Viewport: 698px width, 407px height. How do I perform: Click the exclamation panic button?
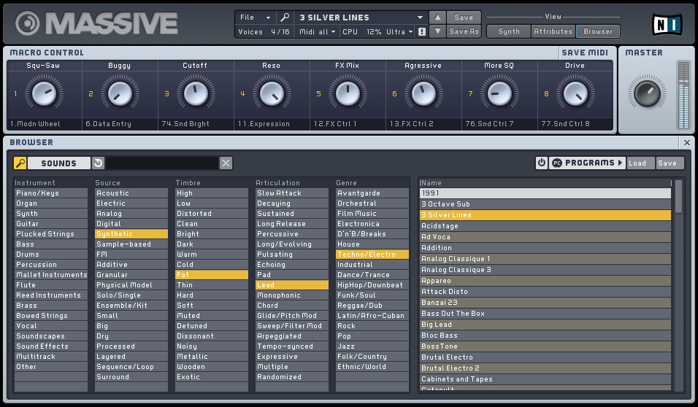tap(421, 32)
